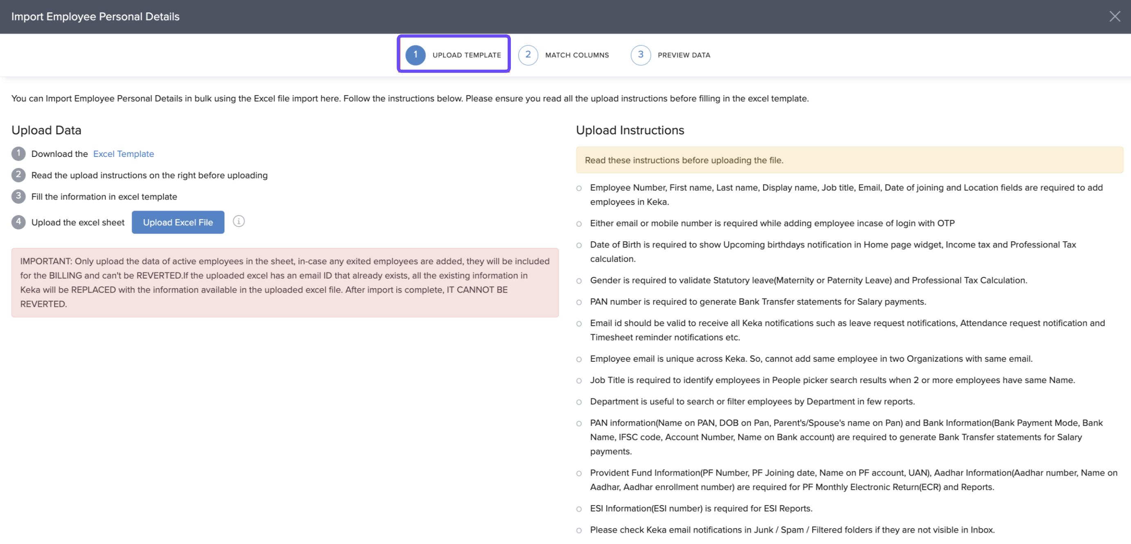Click the number 4 badge beside Upload sheet
This screenshot has width=1131, height=544.
point(18,222)
